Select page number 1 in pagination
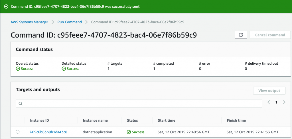Screen dimensions: 292x139 (x=276, y=102)
